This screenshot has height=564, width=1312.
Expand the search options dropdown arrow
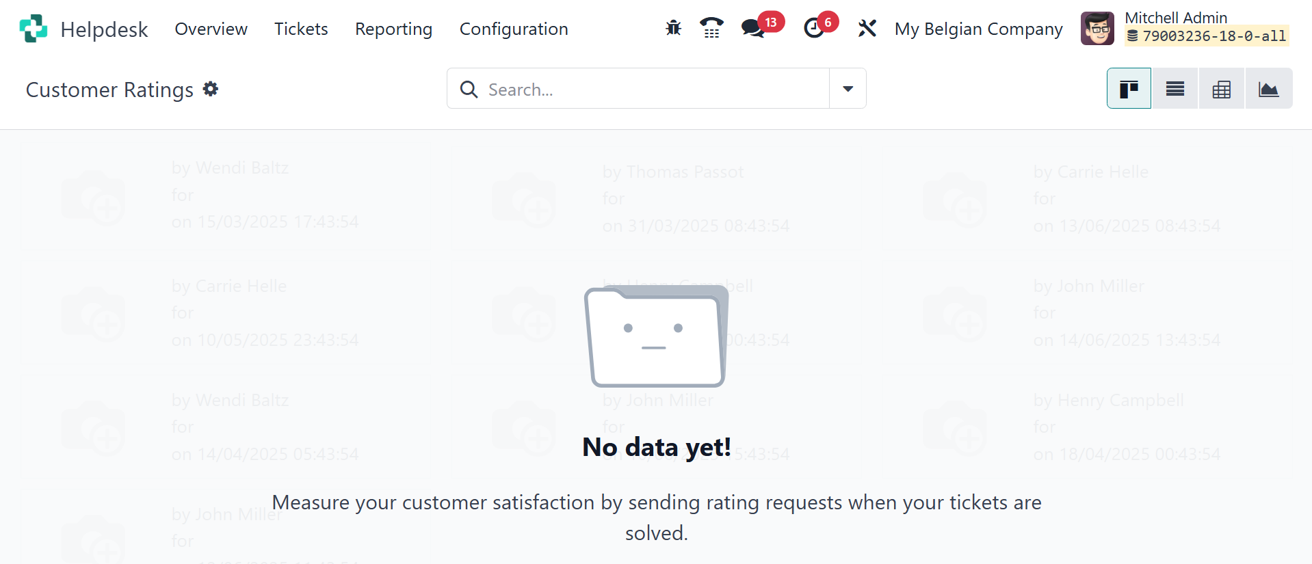tap(848, 89)
